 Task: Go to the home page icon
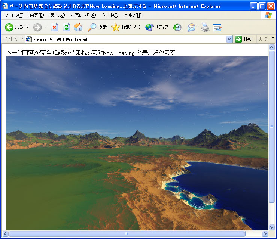(x=78, y=27)
